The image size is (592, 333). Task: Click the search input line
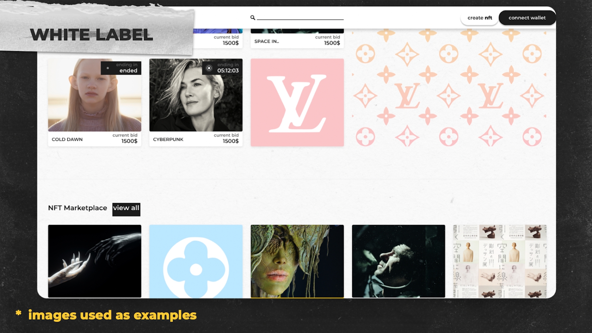tap(300, 18)
